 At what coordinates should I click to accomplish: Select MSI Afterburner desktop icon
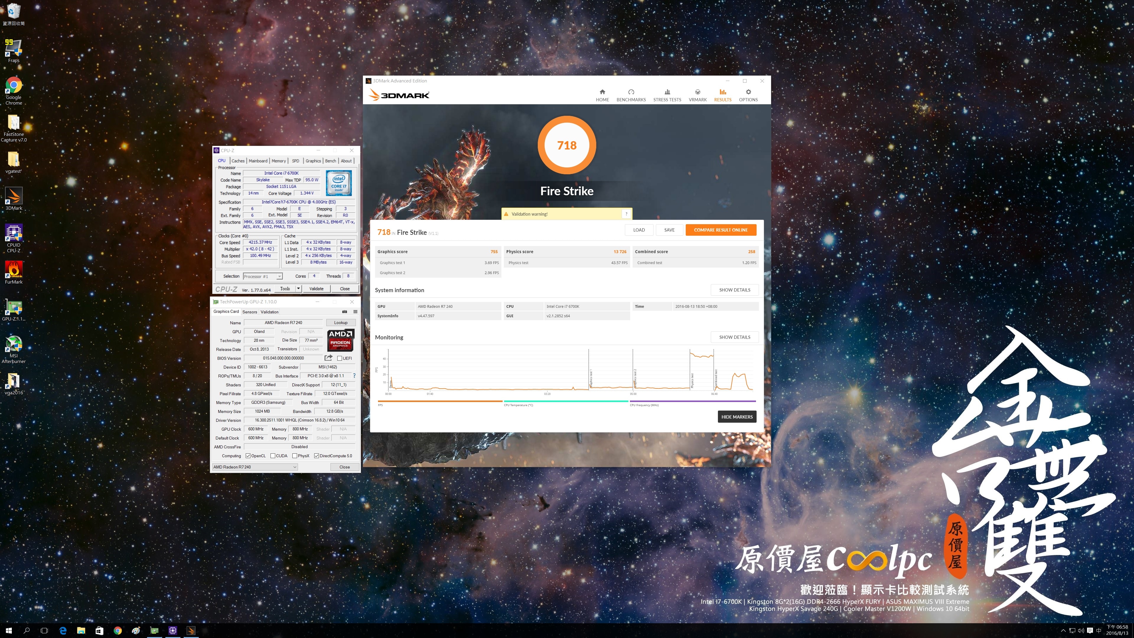point(14,349)
